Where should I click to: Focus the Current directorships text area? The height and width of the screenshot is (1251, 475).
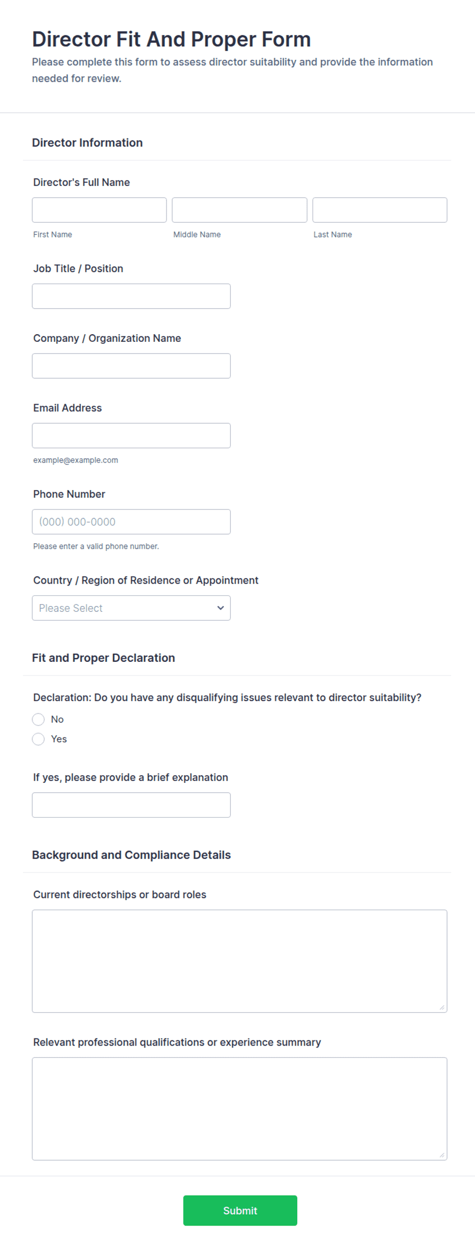pos(240,961)
